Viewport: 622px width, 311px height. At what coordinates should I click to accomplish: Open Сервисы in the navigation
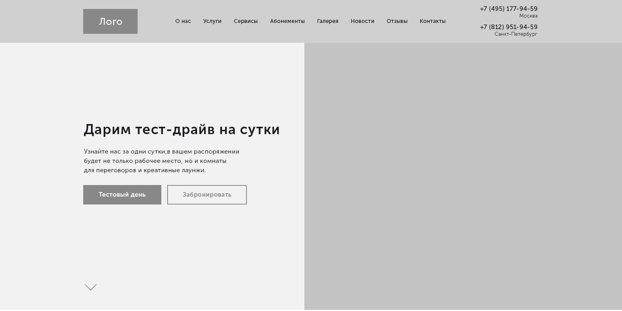coord(246,21)
